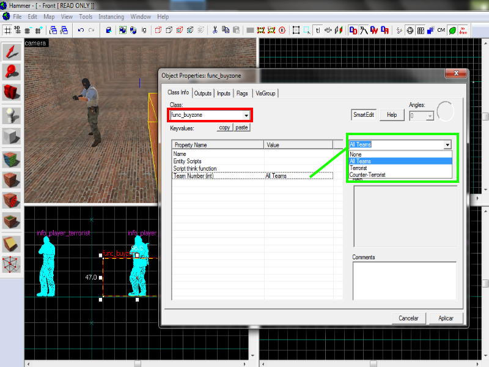Redo the last undone action
Viewport: 489px width, 367px height.
click(91, 30)
